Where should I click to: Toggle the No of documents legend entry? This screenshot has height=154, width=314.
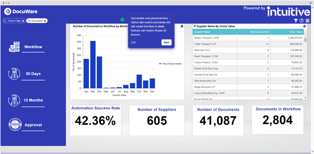tap(170, 64)
